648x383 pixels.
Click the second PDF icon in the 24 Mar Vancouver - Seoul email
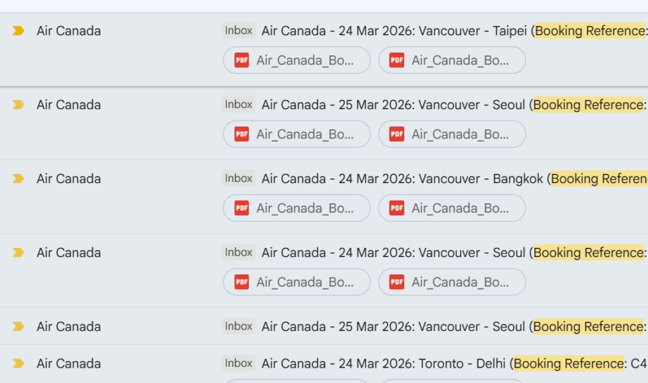click(x=396, y=282)
